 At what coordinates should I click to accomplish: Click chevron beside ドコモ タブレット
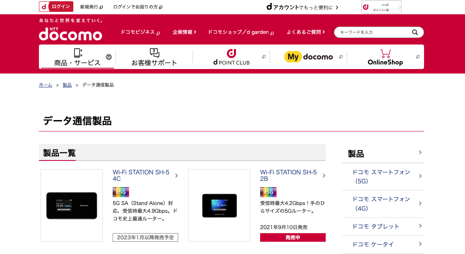[x=420, y=226]
